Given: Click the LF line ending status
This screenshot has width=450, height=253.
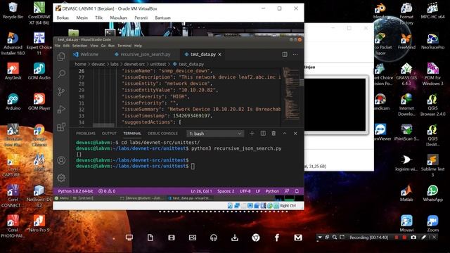Looking at the screenshot, I should tap(258, 191).
